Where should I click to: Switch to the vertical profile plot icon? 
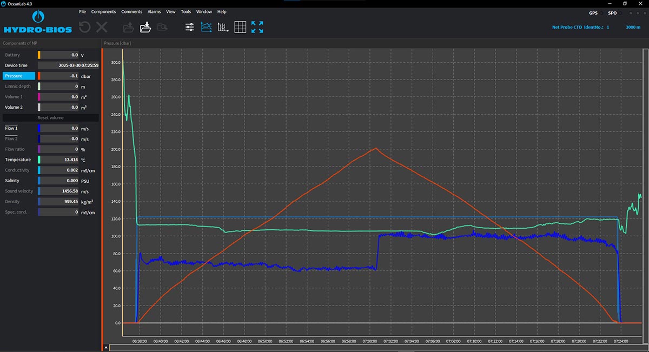(222, 27)
